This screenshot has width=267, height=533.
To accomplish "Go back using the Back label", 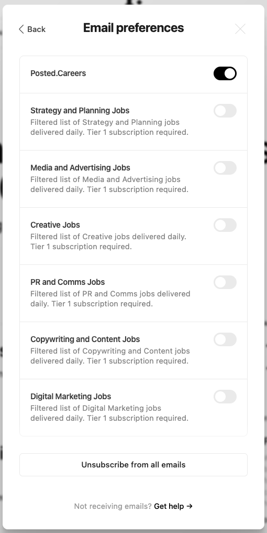I will point(36,29).
